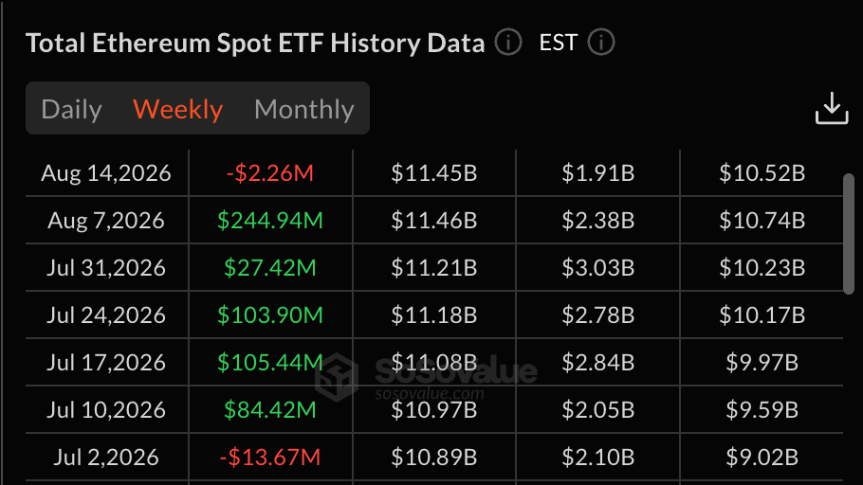This screenshot has width=863, height=485.
Task: Switch to the Daily tab
Action: 71,109
